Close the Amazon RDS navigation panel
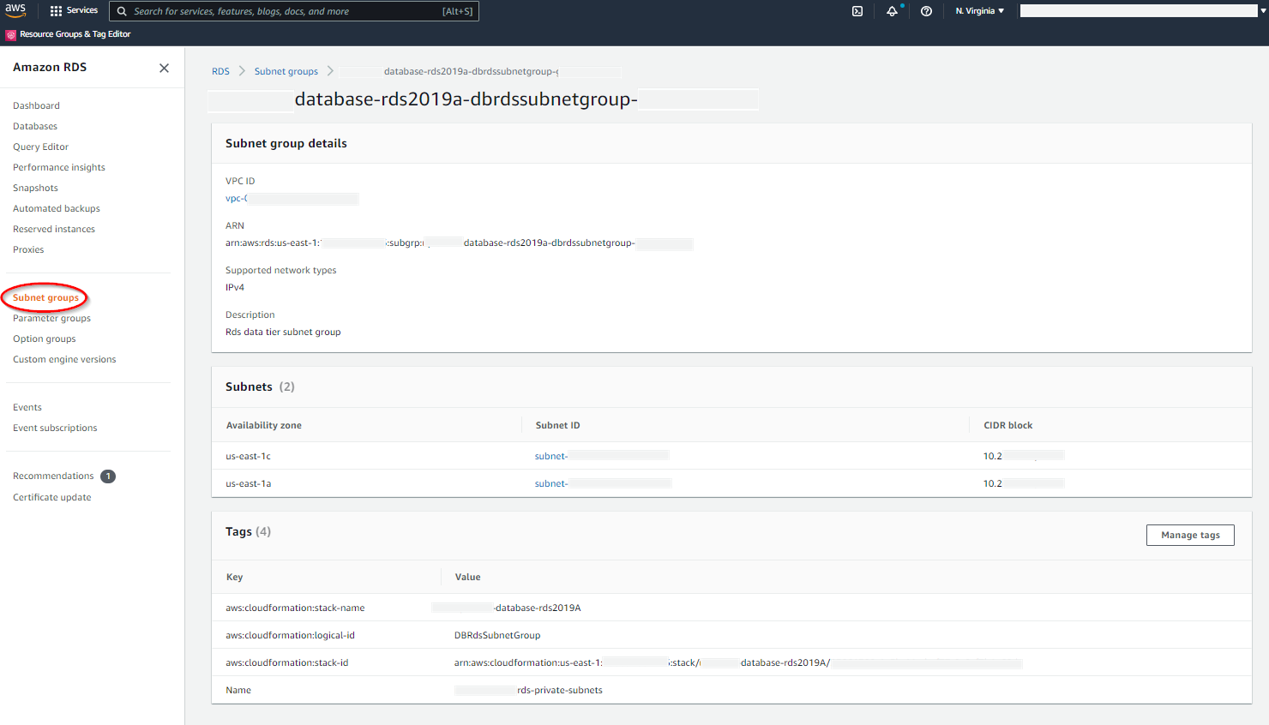The image size is (1269, 725). coord(164,68)
